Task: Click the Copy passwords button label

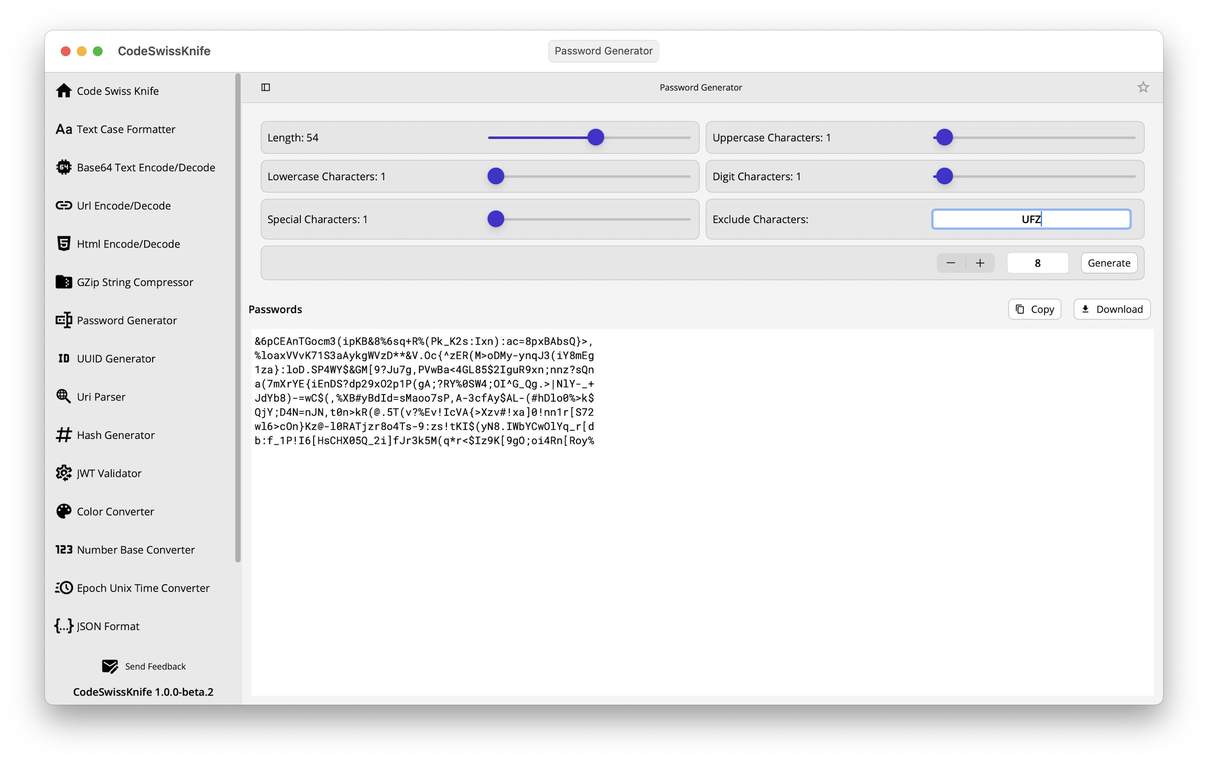Action: 1042,310
